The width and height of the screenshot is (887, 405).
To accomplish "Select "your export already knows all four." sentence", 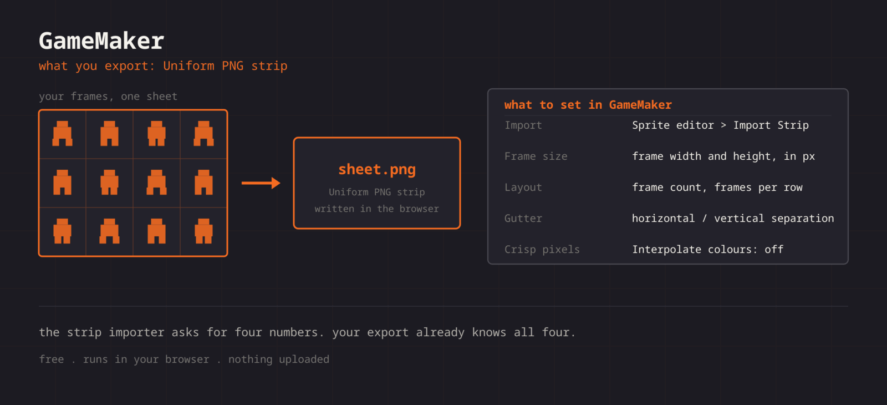I will pyautogui.click(x=454, y=332).
